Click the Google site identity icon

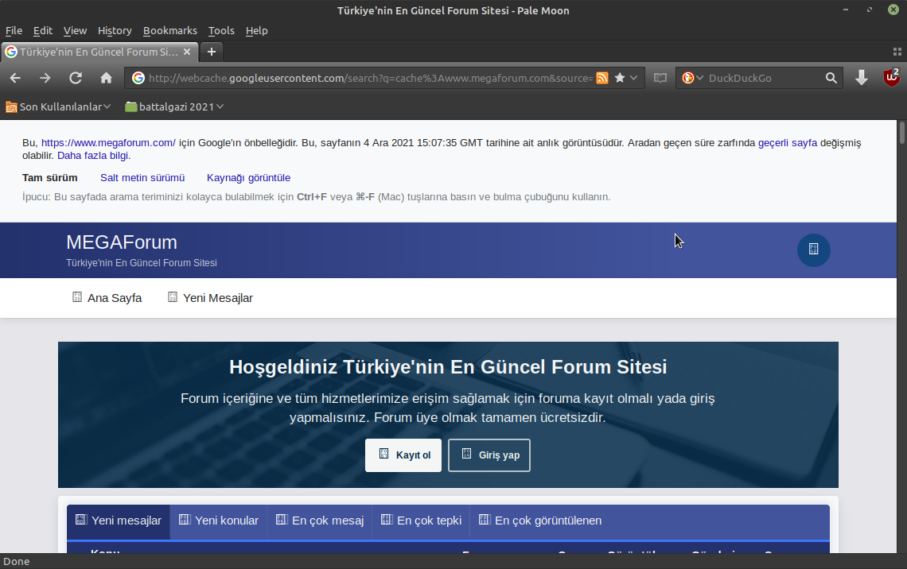[x=138, y=78]
